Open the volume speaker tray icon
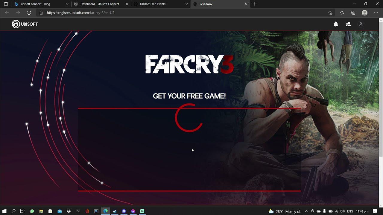The image size is (383, 215). pos(342,211)
